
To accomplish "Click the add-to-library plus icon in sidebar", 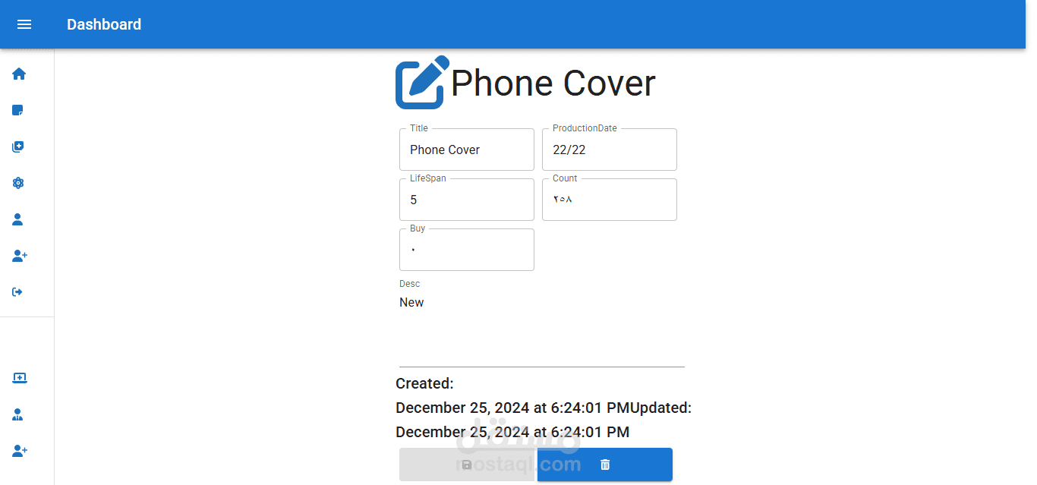I will (18, 146).
